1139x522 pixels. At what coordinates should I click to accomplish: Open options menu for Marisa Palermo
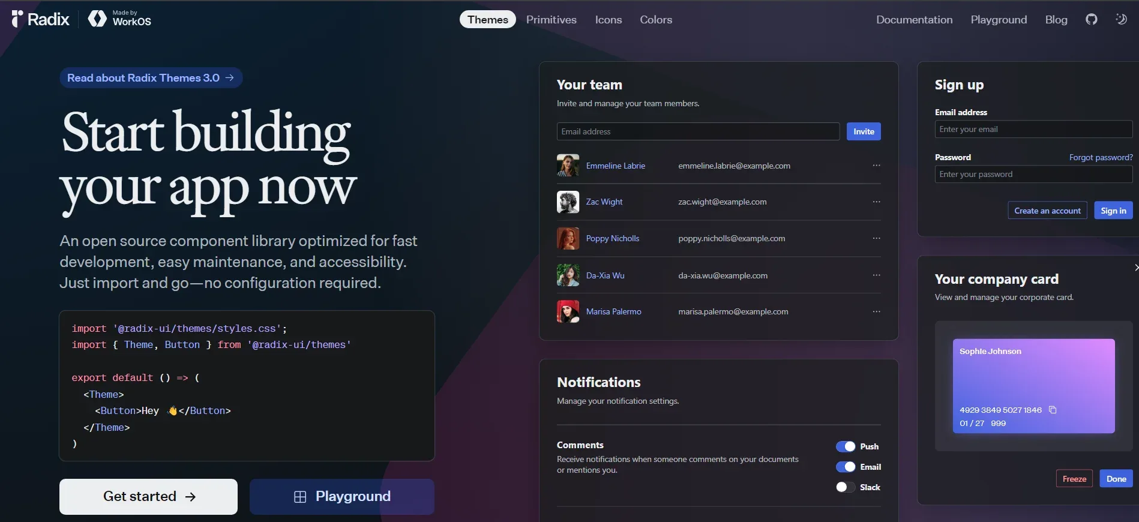pyautogui.click(x=876, y=311)
